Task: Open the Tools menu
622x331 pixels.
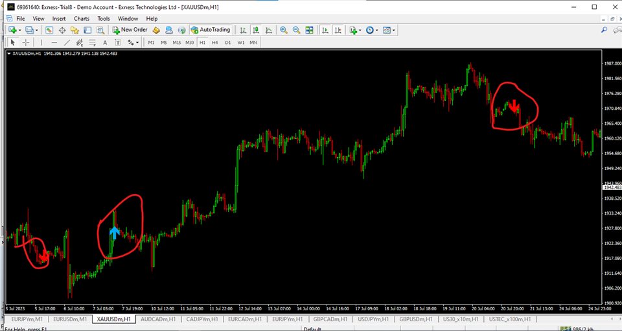Action: click(104, 19)
